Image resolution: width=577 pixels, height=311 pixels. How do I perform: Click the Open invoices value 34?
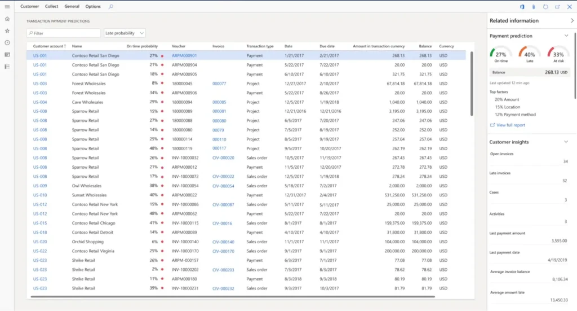tap(565, 161)
